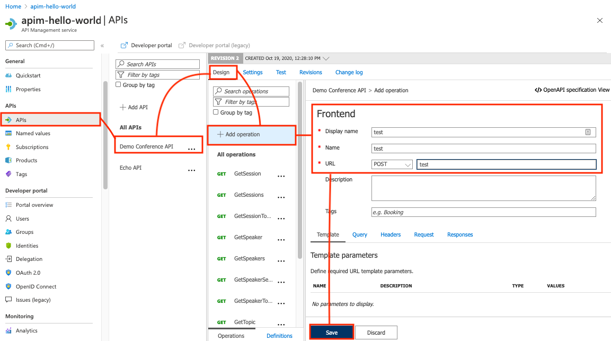
Task: Click the Groups people icon
Action: tap(8, 232)
